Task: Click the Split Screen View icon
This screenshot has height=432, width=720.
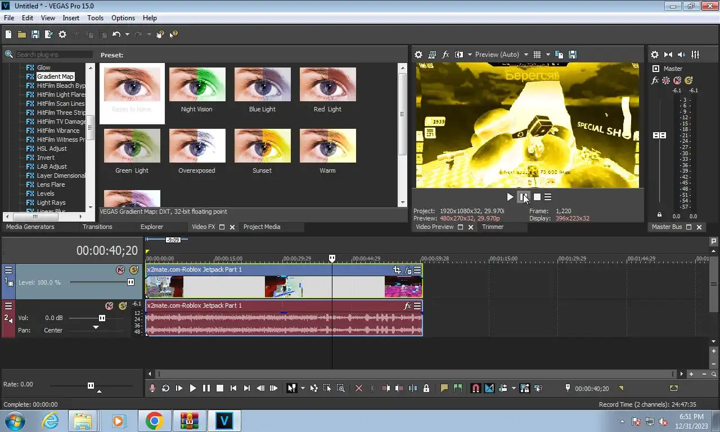Action: coord(459,55)
